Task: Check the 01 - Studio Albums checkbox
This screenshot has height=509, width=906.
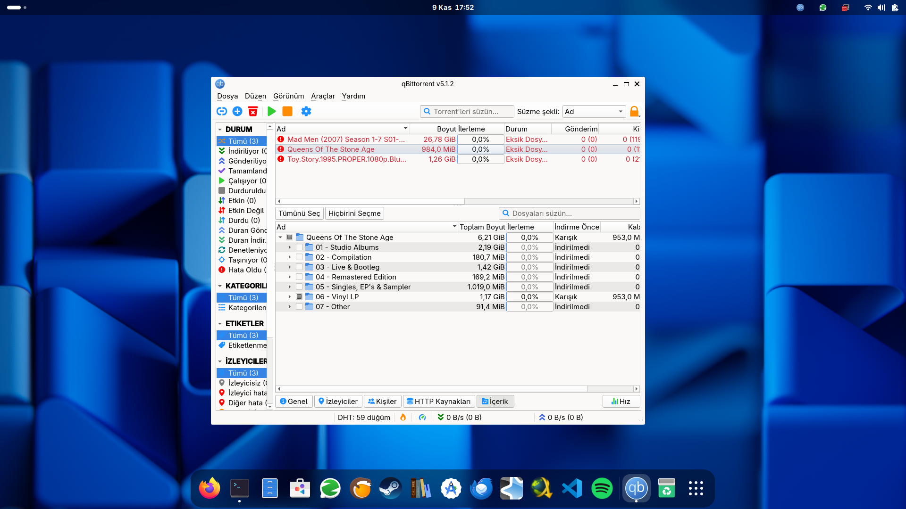Action: coord(299,247)
